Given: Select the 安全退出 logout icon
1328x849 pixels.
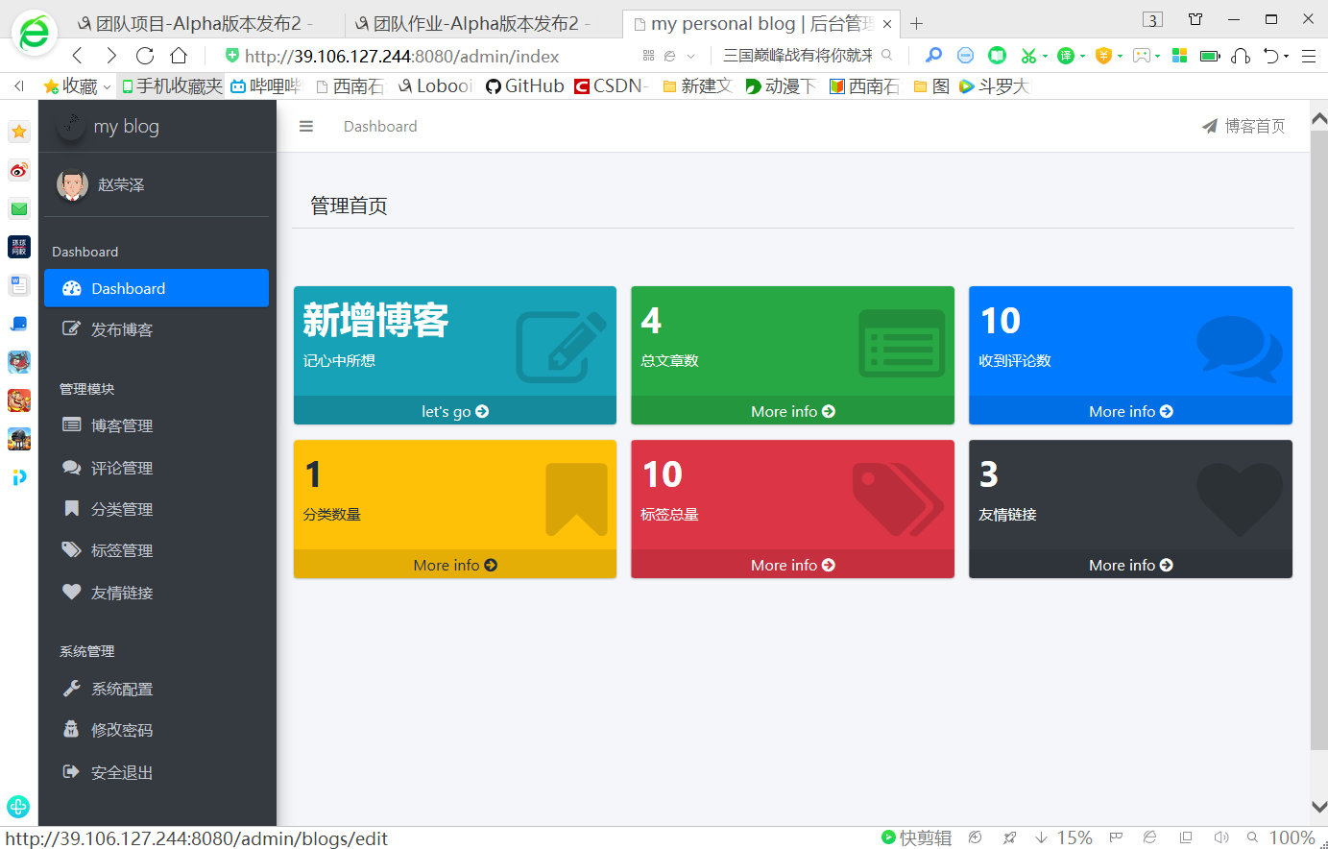Looking at the screenshot, I should point(70,771).
